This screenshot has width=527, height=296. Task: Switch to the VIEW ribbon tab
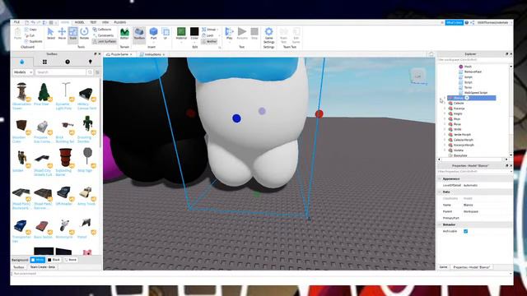coord(105,22)
